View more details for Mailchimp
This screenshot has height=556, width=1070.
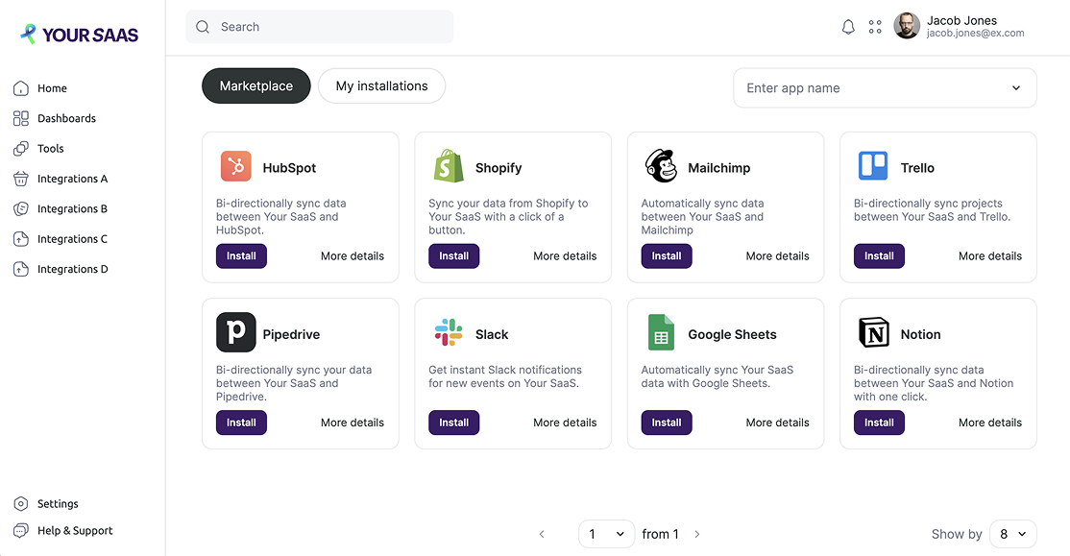pyautogui.click(x=777, y=255)
